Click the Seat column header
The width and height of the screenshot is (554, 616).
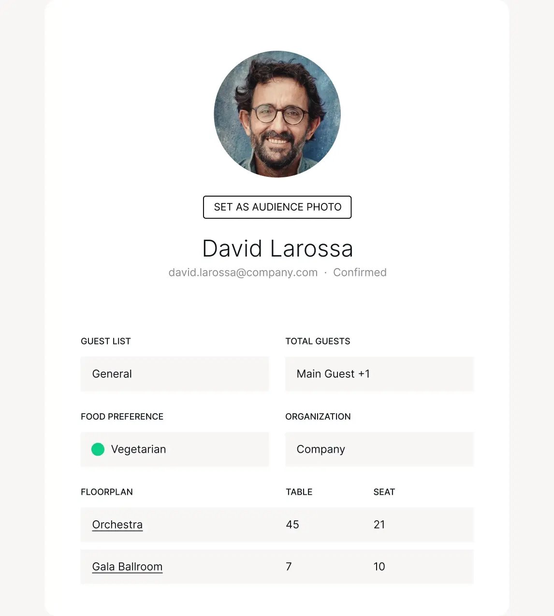coord(384,492)
